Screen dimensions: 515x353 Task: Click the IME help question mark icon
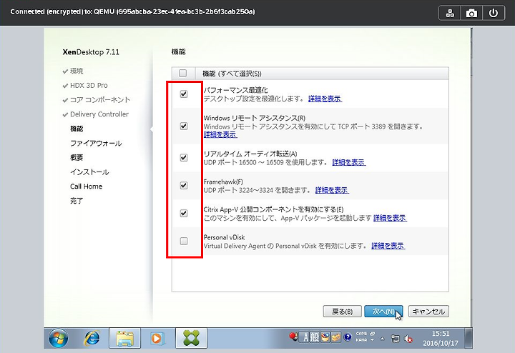tap(348, 337)
